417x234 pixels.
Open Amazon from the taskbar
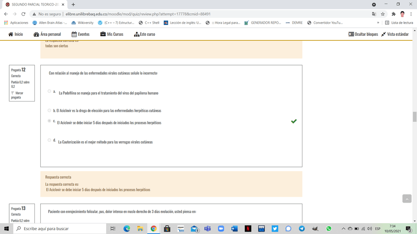pos(180,229)
